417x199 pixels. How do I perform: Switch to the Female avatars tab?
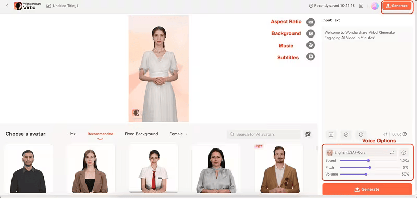[176, 134]
